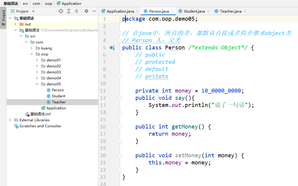Click the Person class name in code
298x186 pixels.
(175, 48)
